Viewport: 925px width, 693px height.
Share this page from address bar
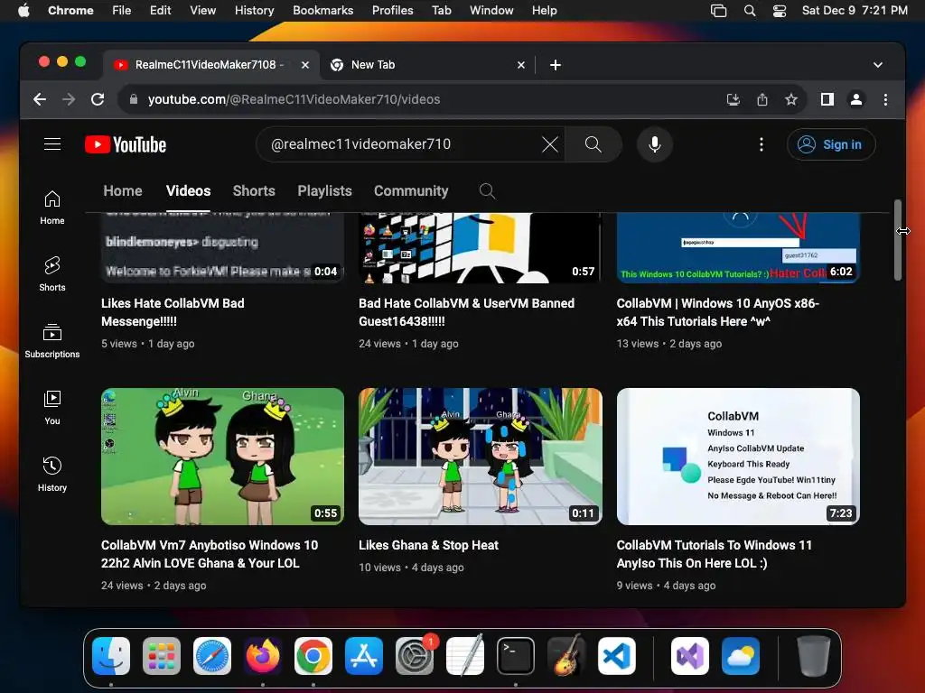[762, 99]
